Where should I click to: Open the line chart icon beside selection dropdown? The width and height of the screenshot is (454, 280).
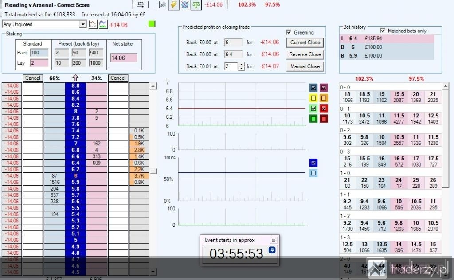[x=93, y=24]
